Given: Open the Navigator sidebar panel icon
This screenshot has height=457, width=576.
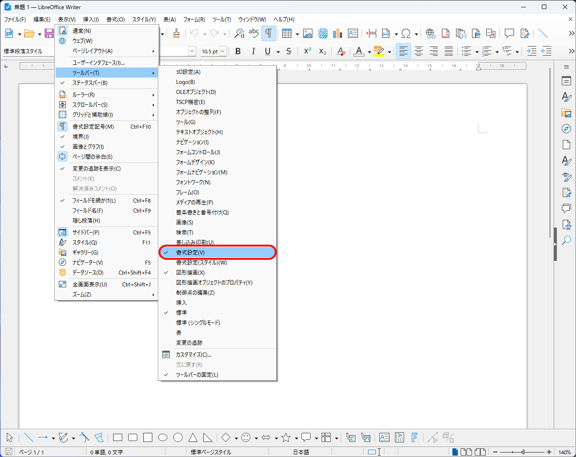Looking at the screenshot, I should pyautogui.click(x=566, y=129).
